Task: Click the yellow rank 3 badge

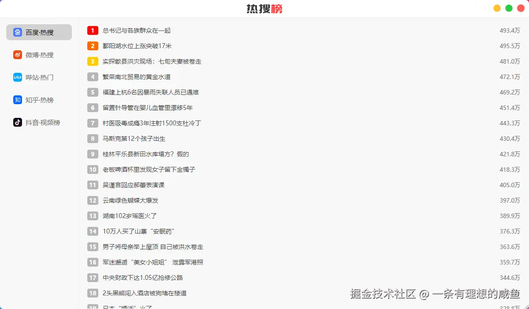Action: (x=93, y=61)
